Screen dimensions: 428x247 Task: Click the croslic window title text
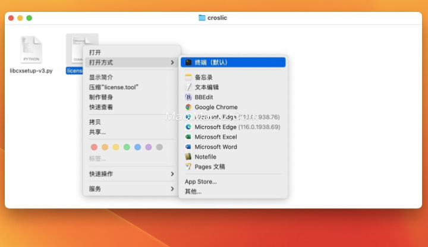(217, 18)
